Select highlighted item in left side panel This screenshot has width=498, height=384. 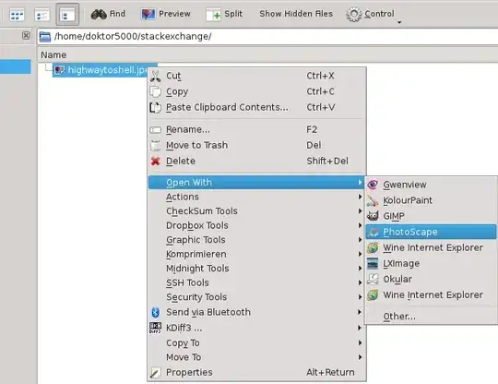click(16, 66)
